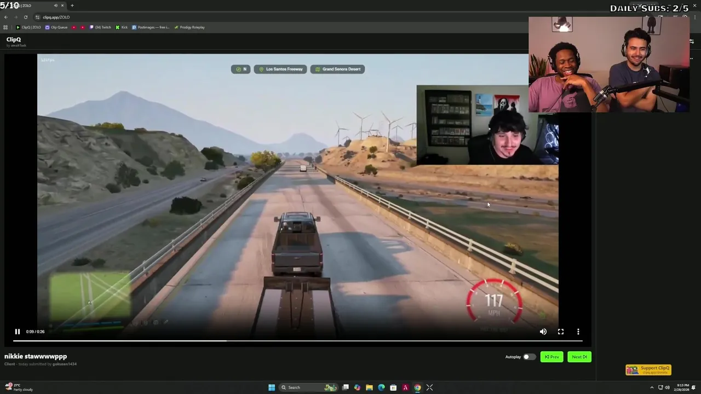Viewport: 701px width, 394px height.
Task: Open network settings tray icon
Action: pyautogui.click(x=660, y=387)
